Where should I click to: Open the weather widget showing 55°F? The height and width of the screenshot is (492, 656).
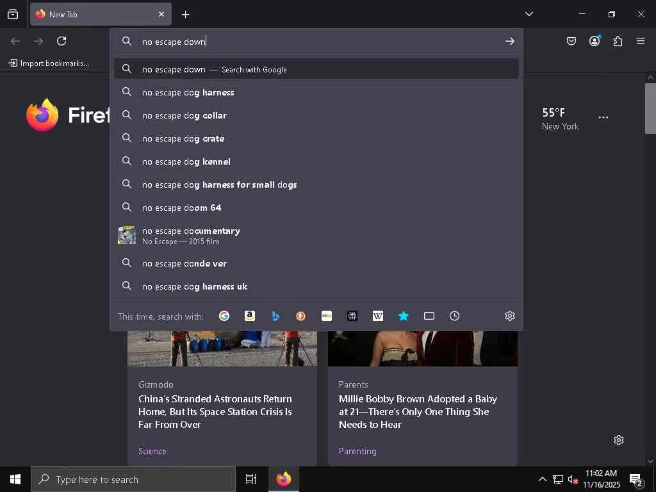coord(560,119)
